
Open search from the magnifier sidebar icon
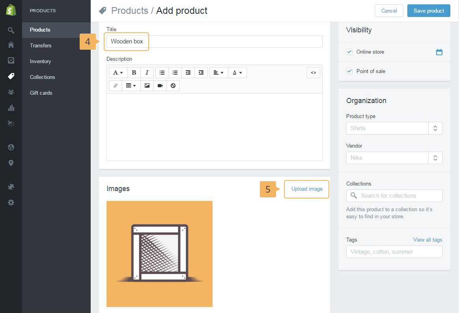(x=11, y=30)
